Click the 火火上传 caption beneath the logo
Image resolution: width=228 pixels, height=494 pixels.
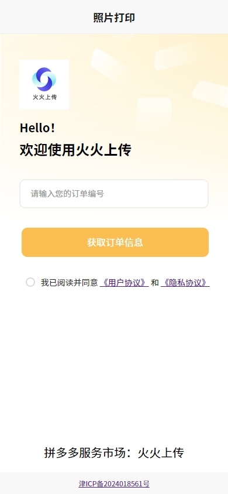tap(44, 97)
